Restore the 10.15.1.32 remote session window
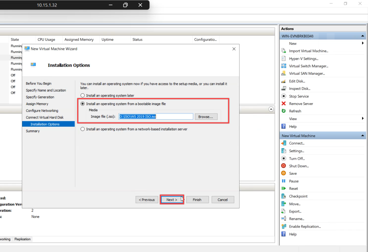368x252 pixels. [125, 5]
